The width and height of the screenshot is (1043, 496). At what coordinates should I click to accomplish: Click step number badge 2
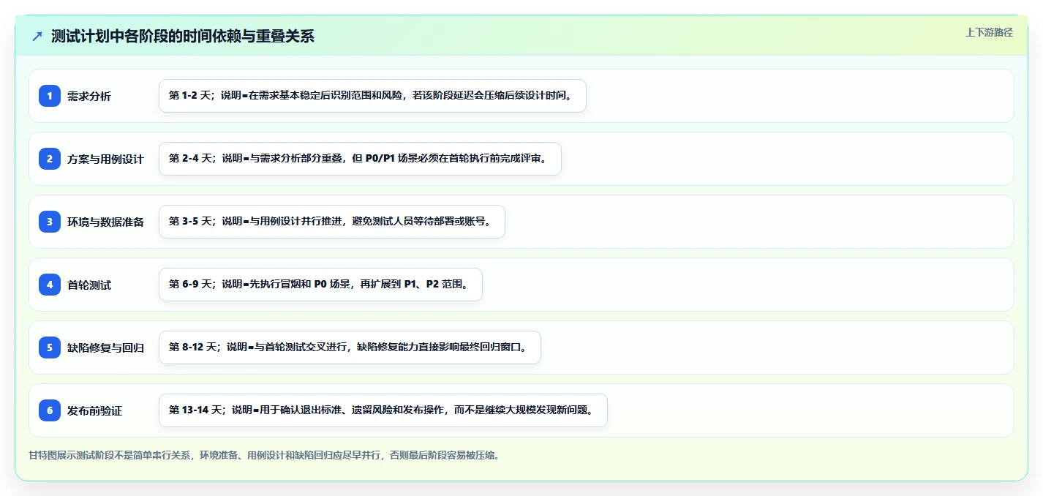50,159
